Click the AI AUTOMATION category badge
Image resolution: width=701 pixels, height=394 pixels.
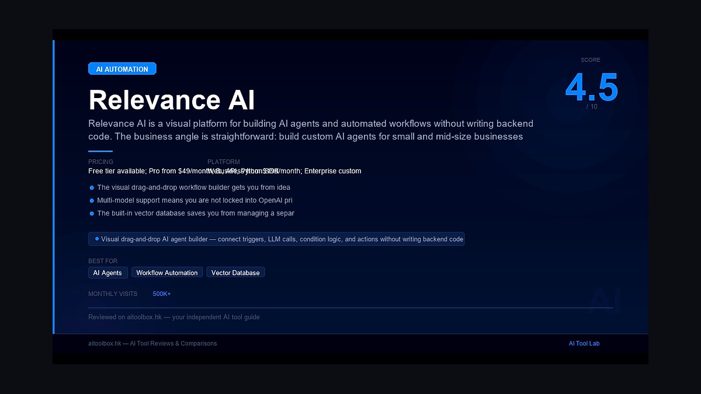tap(122, 69)
